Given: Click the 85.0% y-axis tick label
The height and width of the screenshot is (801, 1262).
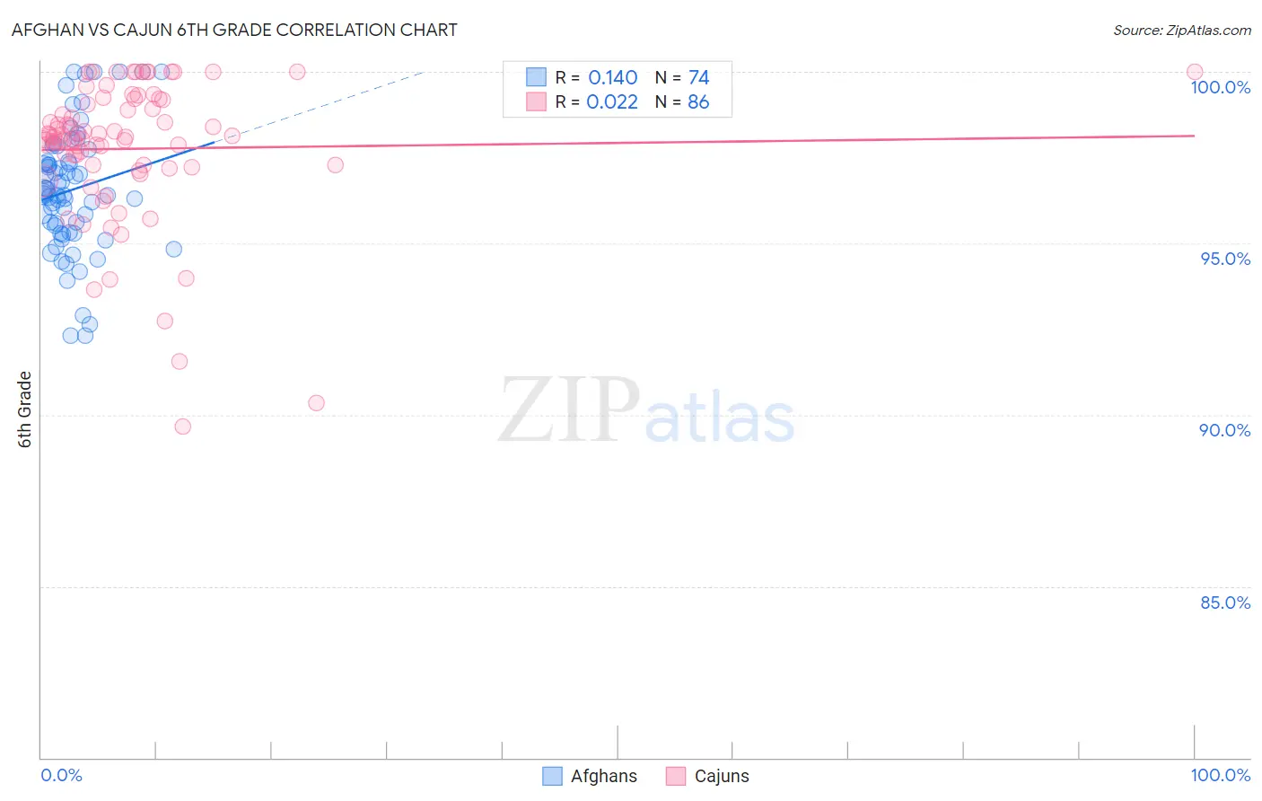Looking at the screenshot, I should (1225, 603).
